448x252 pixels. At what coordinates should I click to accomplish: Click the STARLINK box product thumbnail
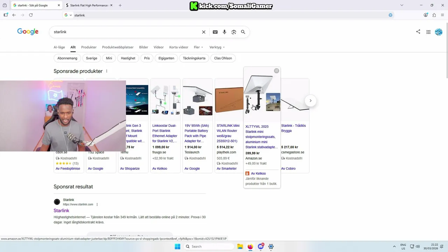229,101
